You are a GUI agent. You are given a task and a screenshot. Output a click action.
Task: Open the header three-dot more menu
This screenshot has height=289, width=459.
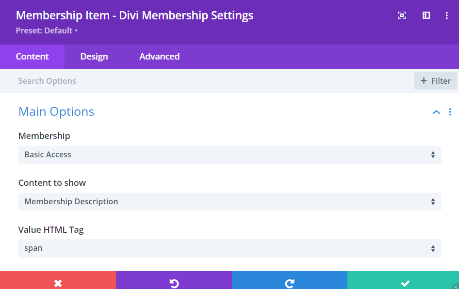tap(447, 15)
